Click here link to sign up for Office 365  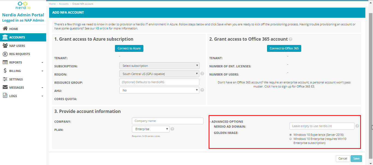click(x=274, y=86)
